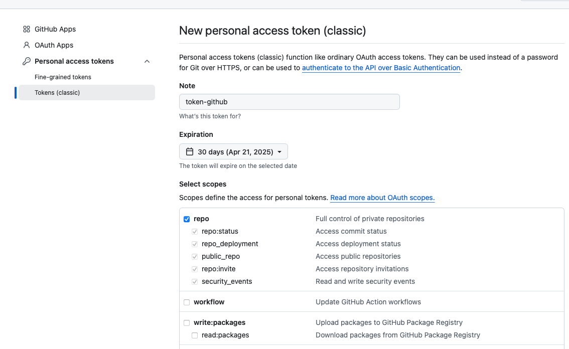569x349 pixels.
Task: Click the Note text field
Action: (289, 102)
